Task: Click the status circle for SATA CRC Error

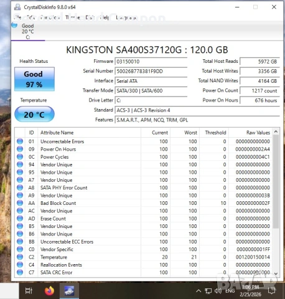Action: (x=20, y=272)
